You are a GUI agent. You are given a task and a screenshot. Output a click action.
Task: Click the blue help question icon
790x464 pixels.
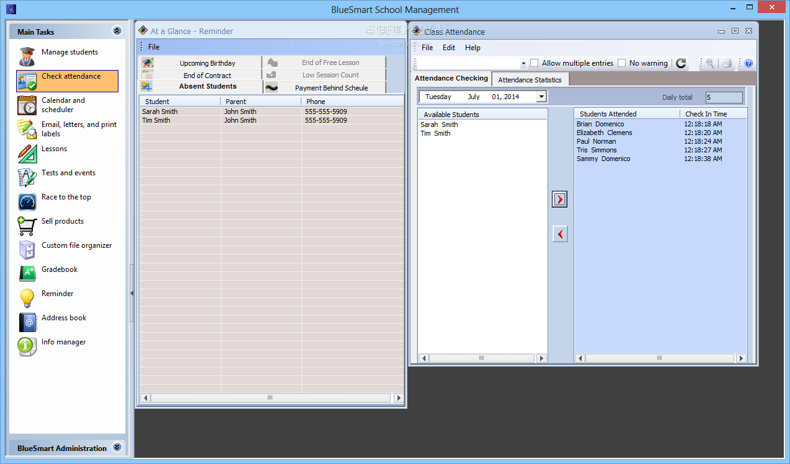tap(748, 63)
